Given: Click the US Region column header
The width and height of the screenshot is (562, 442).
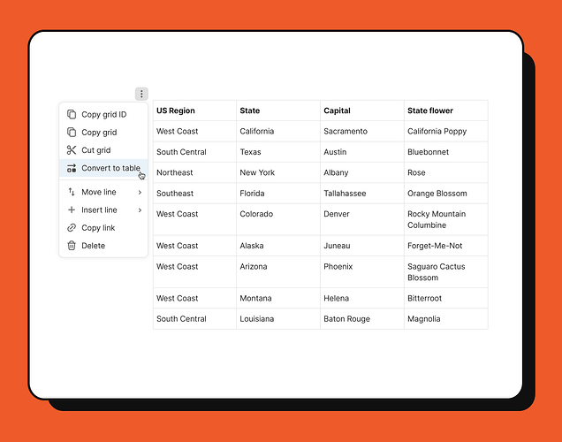Looking at the screenshot, I should coord(194,110).
